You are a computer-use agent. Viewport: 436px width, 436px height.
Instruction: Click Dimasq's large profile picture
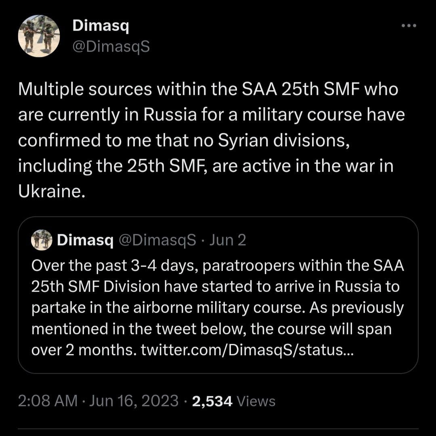click(39, 36)
